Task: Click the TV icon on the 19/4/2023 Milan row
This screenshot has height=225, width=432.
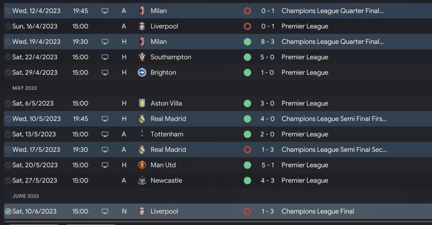Action: coord(105,42)
